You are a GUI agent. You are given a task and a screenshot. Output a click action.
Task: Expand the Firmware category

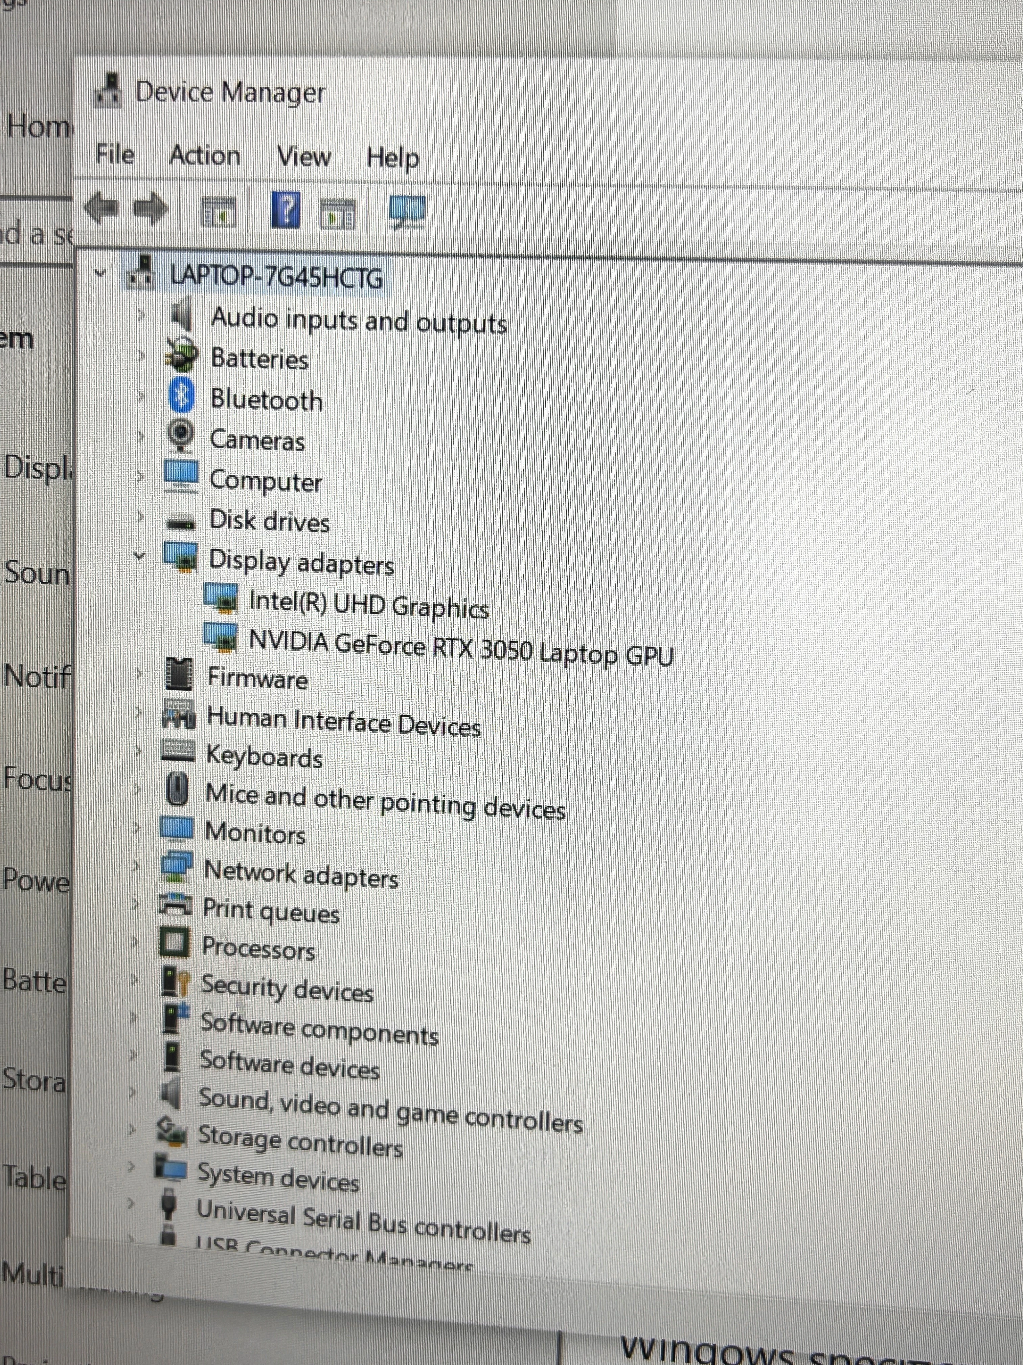click(139, 674)
